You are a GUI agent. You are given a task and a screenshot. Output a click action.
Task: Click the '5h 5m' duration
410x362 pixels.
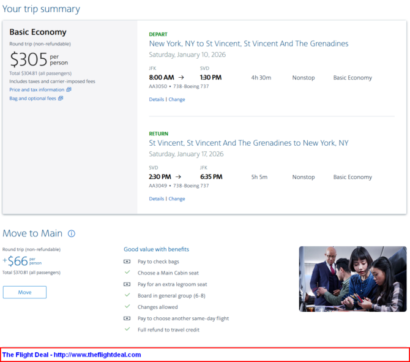click(x=259, y=177)
